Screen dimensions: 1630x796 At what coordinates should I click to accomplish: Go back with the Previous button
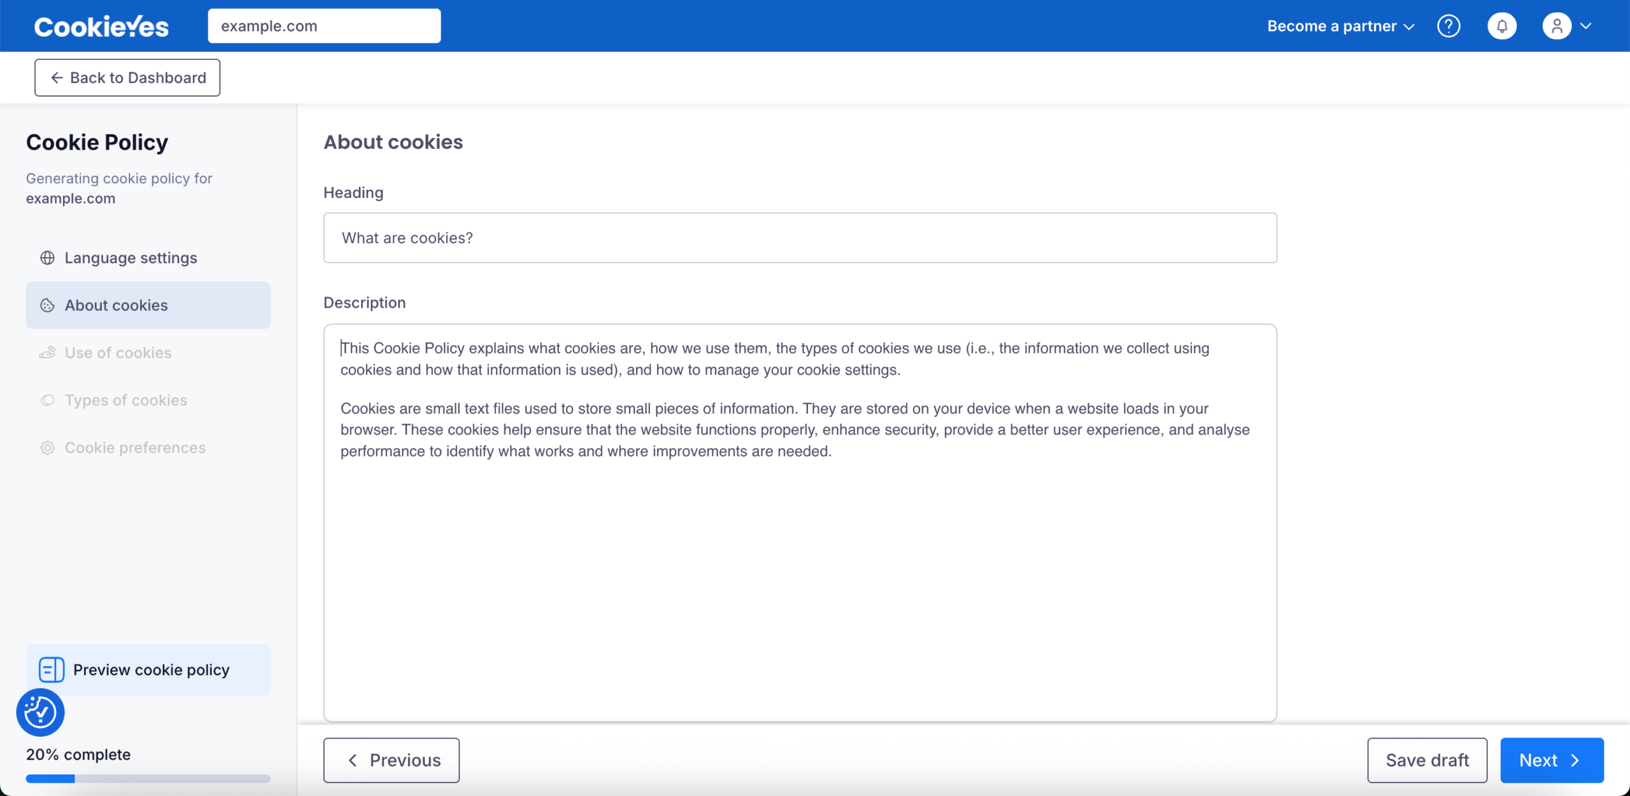[x=392, y=760]
